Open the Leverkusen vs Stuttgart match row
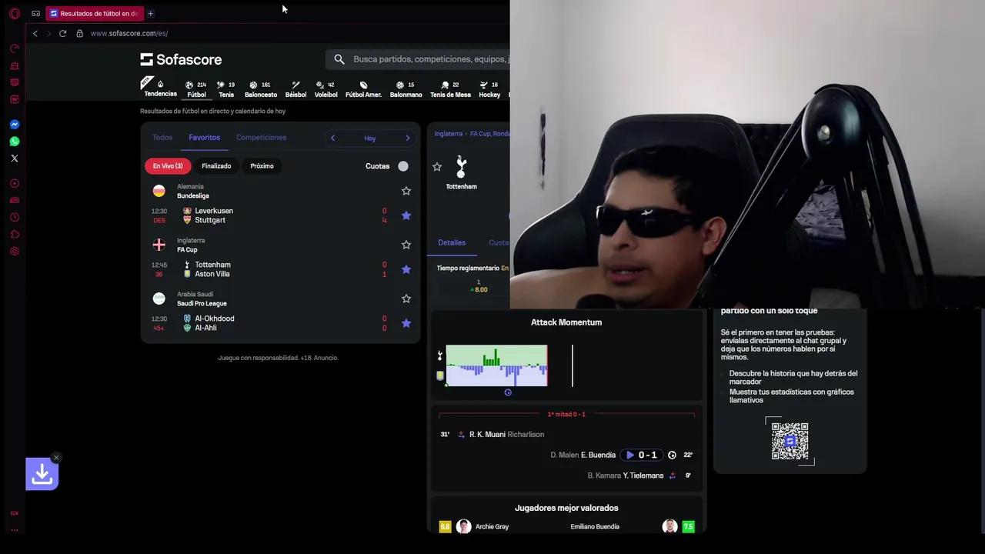Image resolution: width=985 pixels, height=554 pixels. coord(281,215)
